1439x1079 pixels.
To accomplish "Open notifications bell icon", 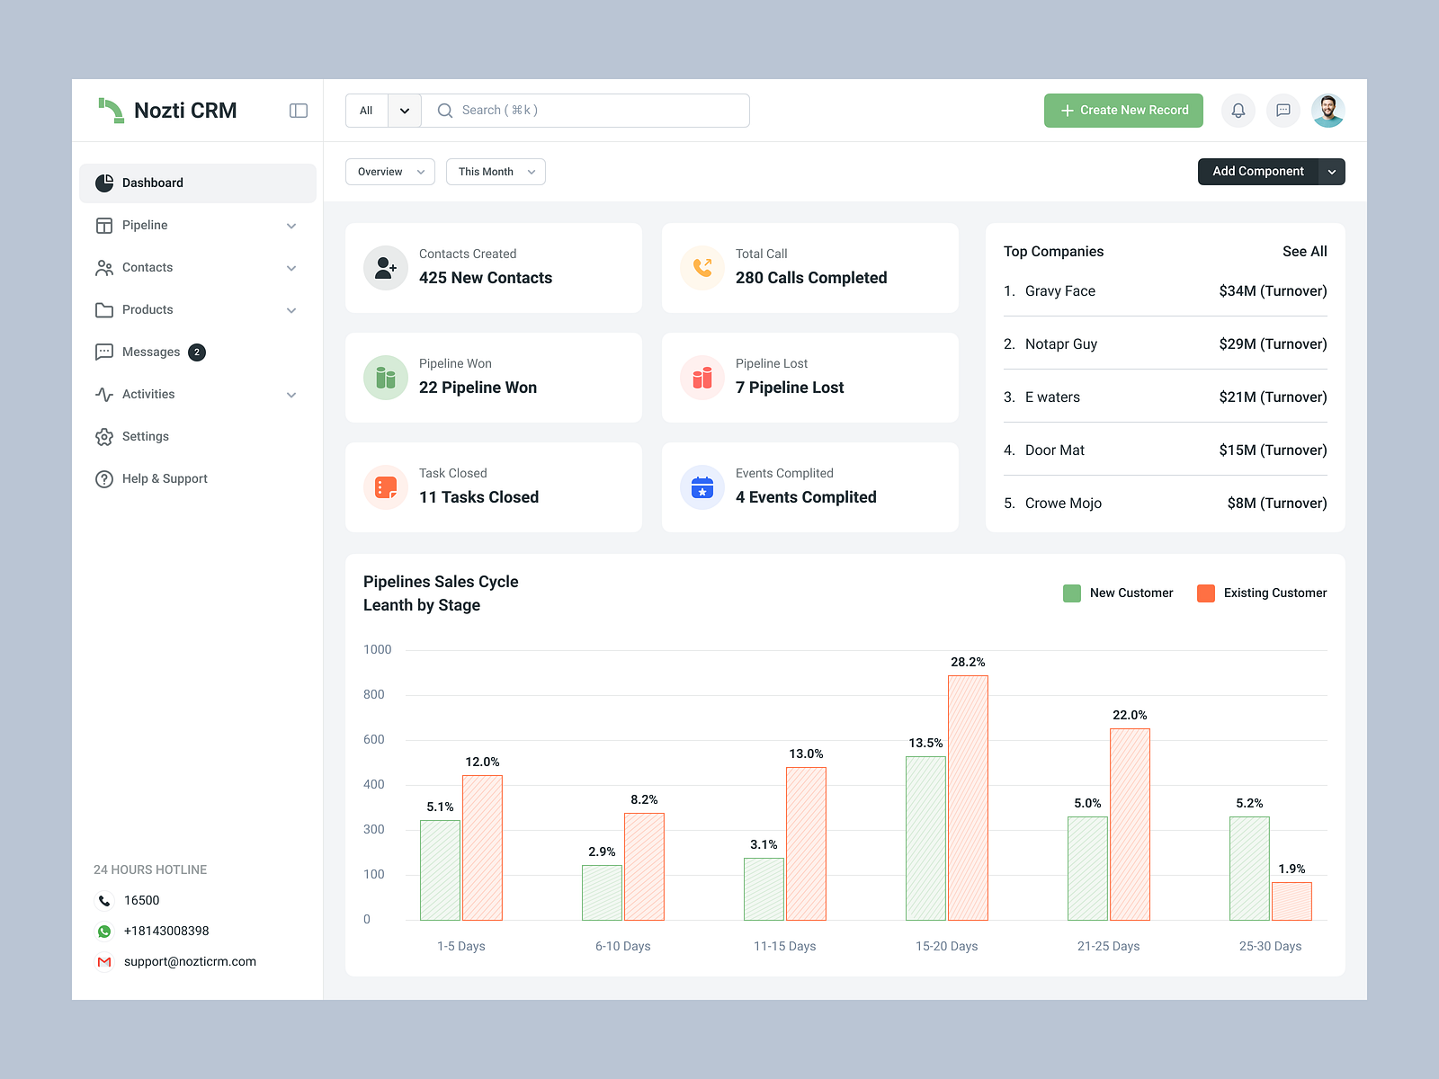I will pyautogui.click(x=1238, y=111).
